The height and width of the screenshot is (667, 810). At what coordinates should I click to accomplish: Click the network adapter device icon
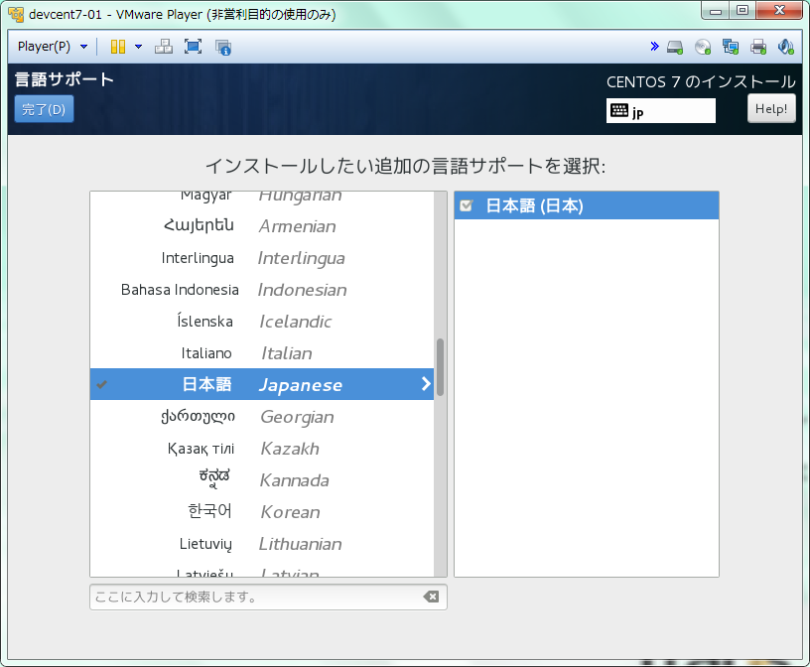(x=731, y=47)
